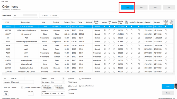Toggle Loyalty checkbox in AC02 row
This screenshot has width=177, height=99.
point(131,57)
